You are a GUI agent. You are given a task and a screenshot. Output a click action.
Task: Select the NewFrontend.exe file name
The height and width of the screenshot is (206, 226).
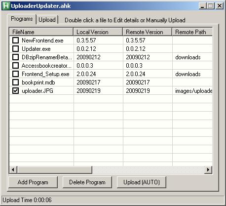[42, 41]
